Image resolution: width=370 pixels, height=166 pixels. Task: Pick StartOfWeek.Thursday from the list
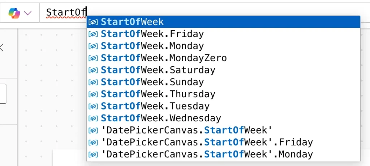coord(223,94)
